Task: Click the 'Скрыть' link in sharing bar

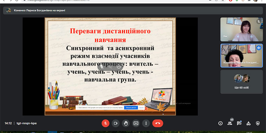Action: [141, 108]
